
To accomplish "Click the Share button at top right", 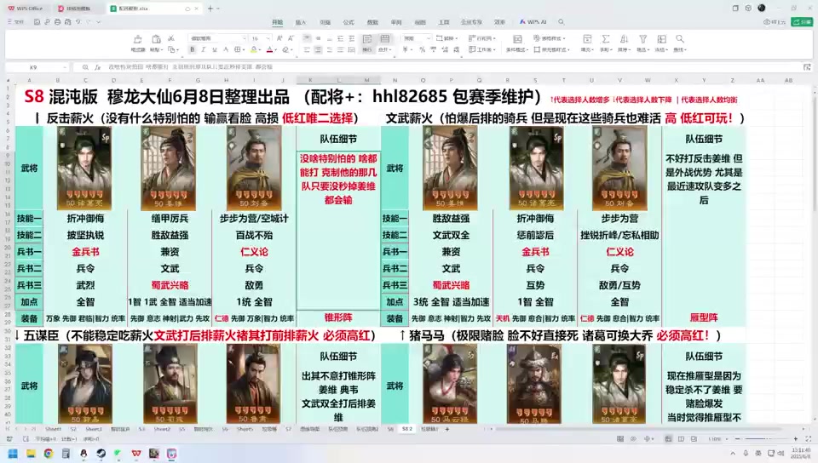I will pos(802,22).
